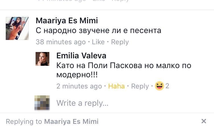Open Maariya Es Mimi's profile picture
The image size is (214, 127).
pos(17,28)
